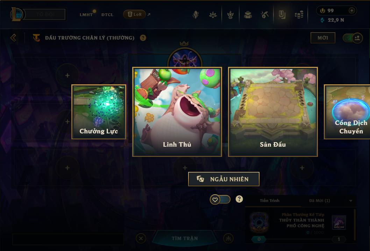Click the MỜI invite button
This screenshot has width=370, height=251.
coord(323,38)
